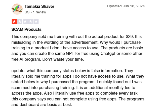Click the phrase misleading in the wording
The image size is (160, 108).
point(32,42)
